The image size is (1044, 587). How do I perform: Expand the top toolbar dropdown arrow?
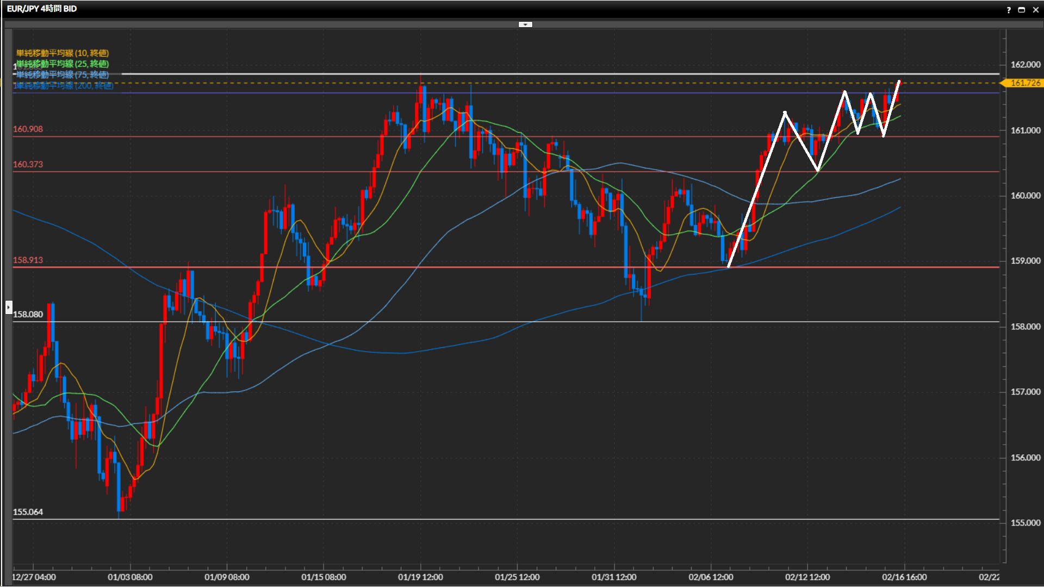click(x=525, y=24)
